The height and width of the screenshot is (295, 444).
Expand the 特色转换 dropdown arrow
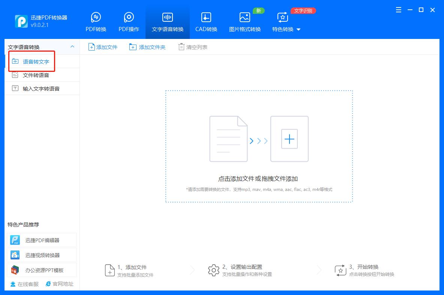tap(298, 29)
